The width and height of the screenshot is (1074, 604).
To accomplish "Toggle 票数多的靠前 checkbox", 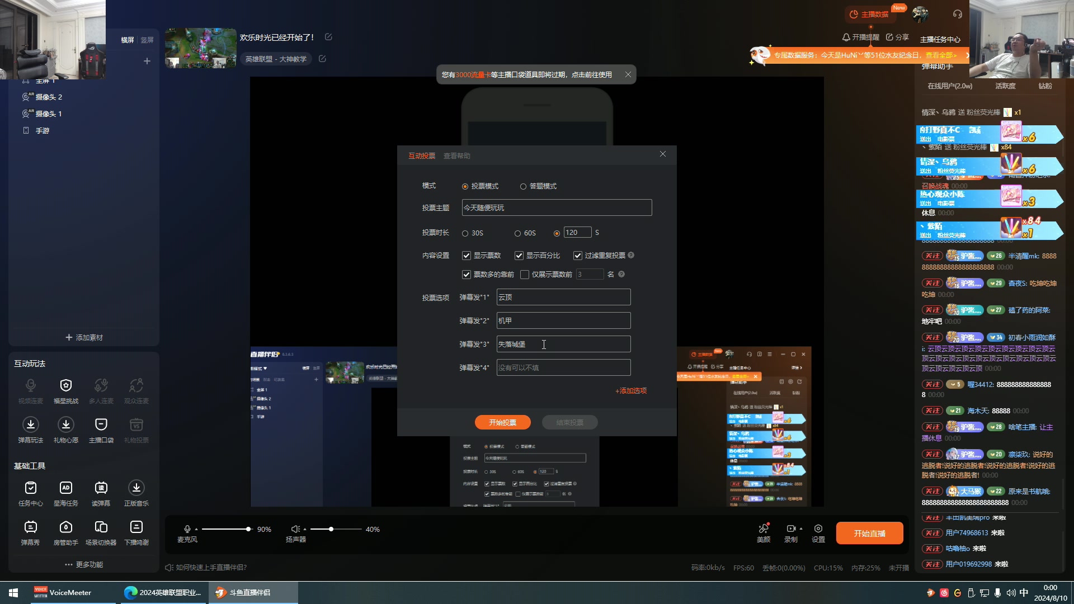I will pos(467,275).
